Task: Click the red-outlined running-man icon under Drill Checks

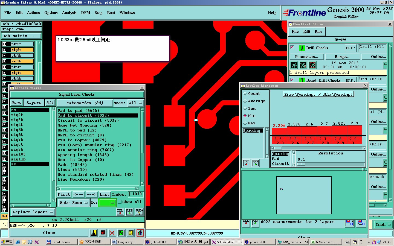Action: (x=312, y=65)
